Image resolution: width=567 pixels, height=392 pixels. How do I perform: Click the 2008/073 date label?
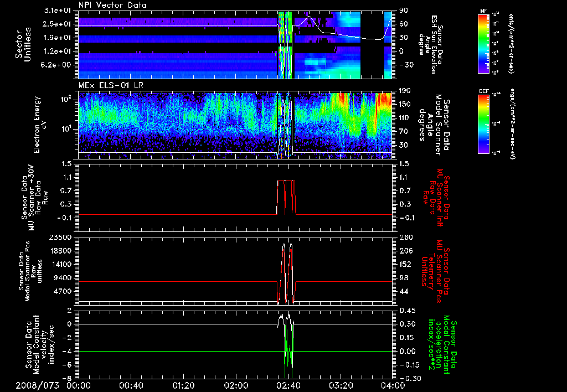pos(37,385)
